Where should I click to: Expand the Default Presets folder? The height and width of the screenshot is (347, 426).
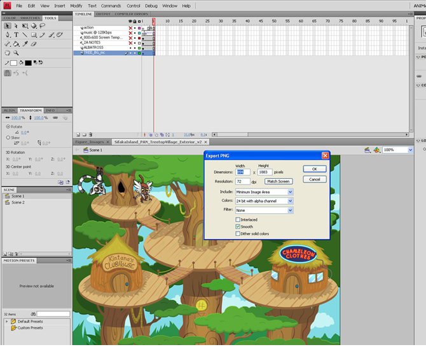[x=7, y=322]
